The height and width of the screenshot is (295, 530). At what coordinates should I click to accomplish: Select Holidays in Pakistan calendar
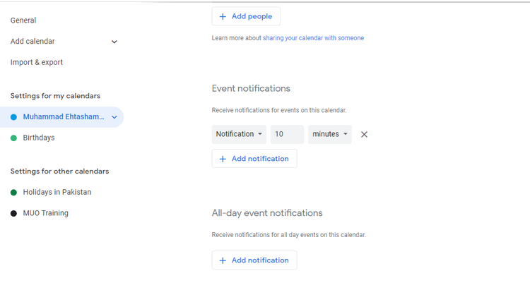click(x=57, y=192)
